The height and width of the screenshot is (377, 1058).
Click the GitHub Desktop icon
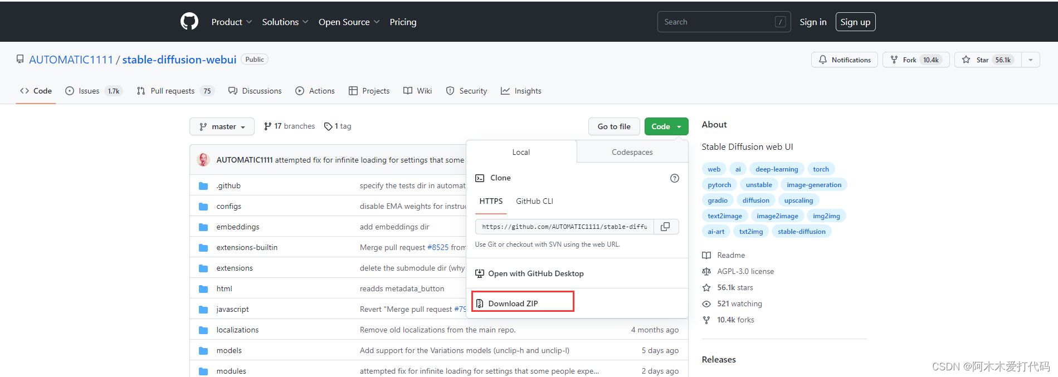click(480, 273)
